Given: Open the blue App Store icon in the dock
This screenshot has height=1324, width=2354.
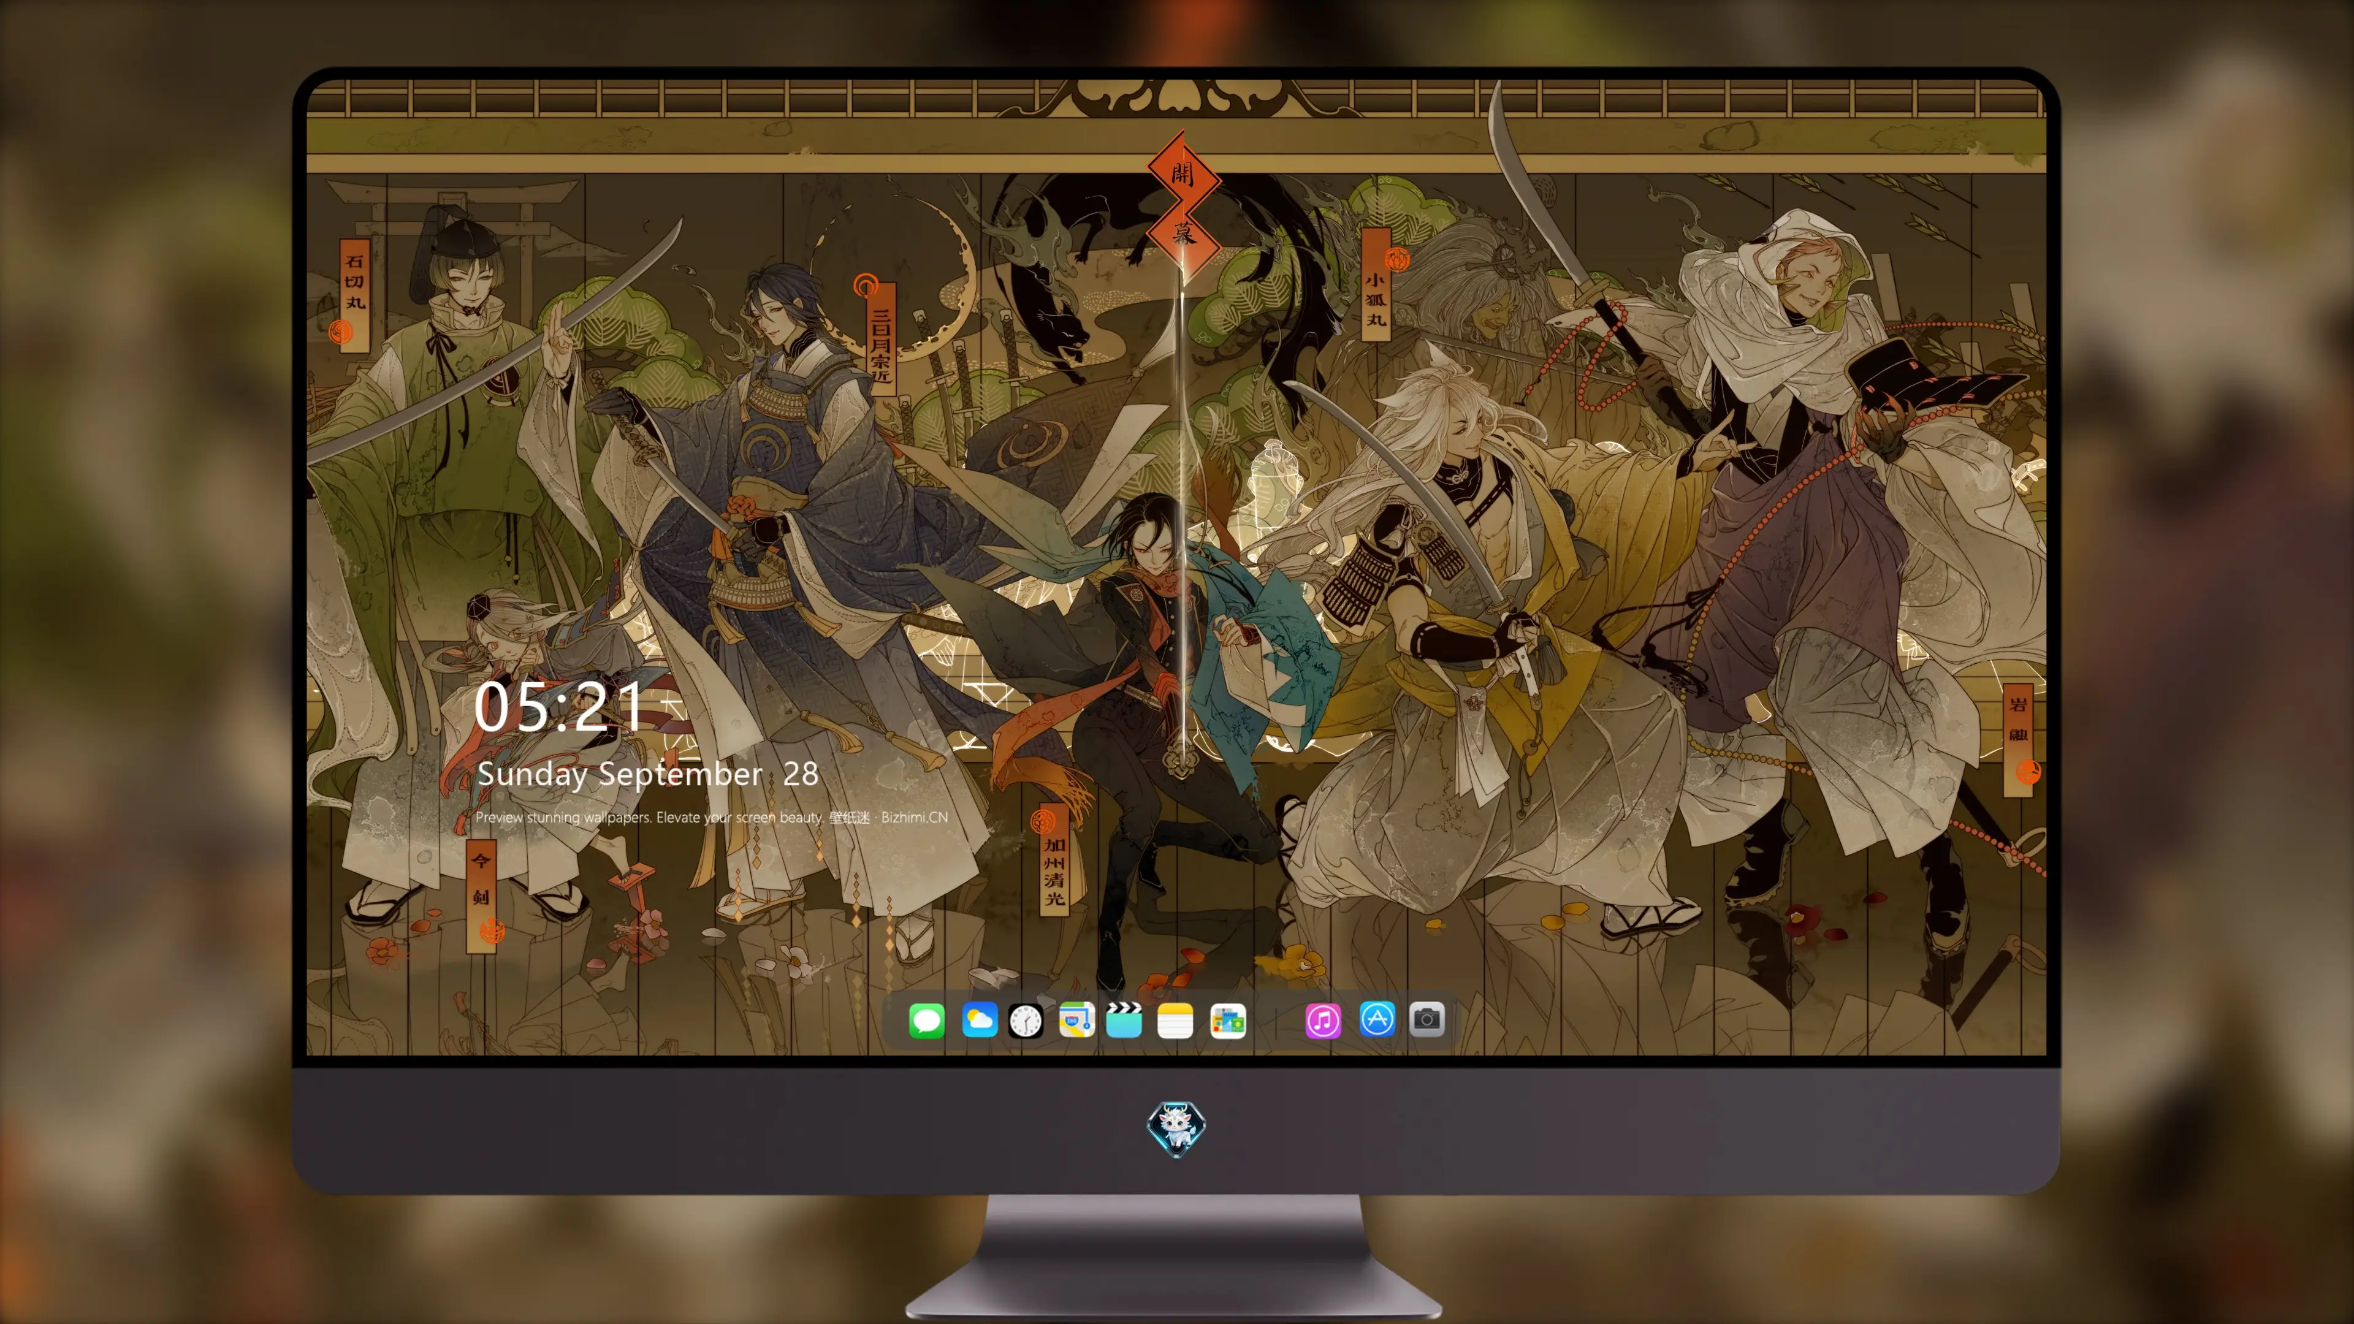Looking at the screenshot, I should pyautogui.click(x=1377, y=1019).
